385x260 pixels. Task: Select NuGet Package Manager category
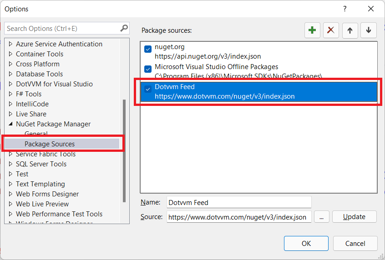click(x=53, y=124)
